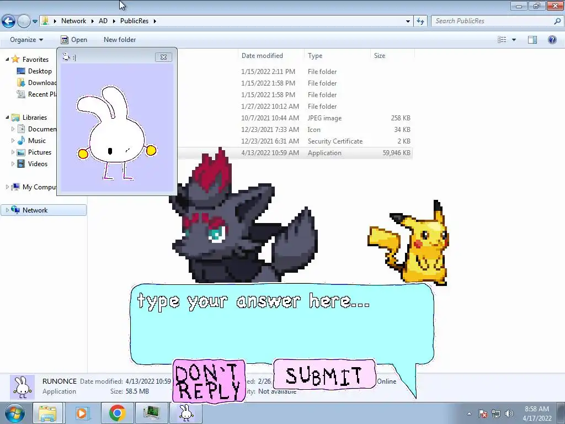This screenshot has width=565, height=424.
Task: Click the search magnifier icon
Action: tap(557, 21)
